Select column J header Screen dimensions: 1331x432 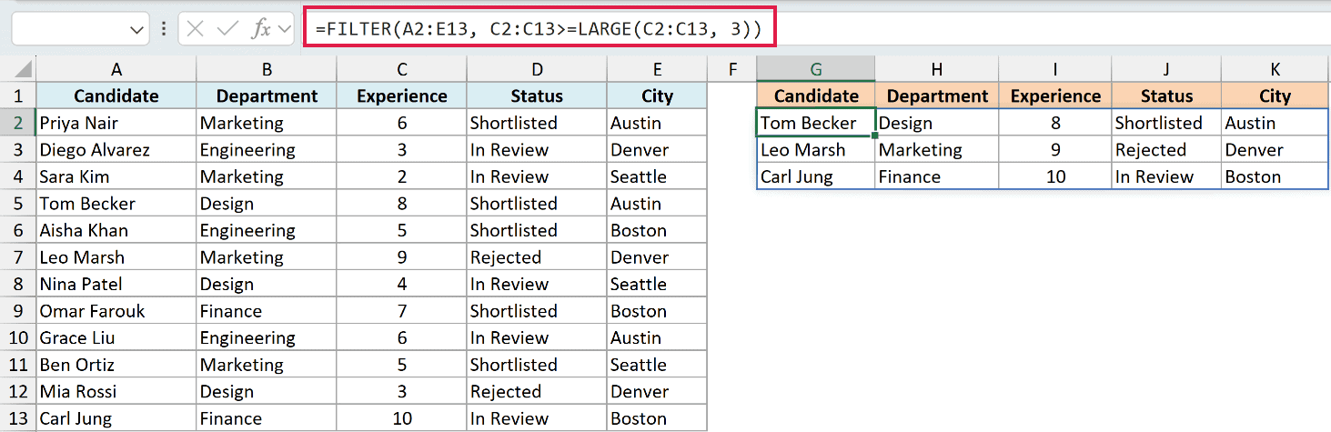1166,69
